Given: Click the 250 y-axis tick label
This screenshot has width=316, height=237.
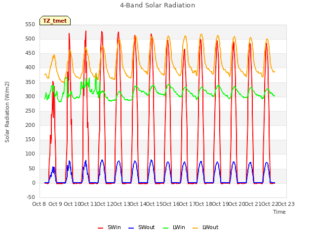Looking at the screenshot, I should click(30, 111).
